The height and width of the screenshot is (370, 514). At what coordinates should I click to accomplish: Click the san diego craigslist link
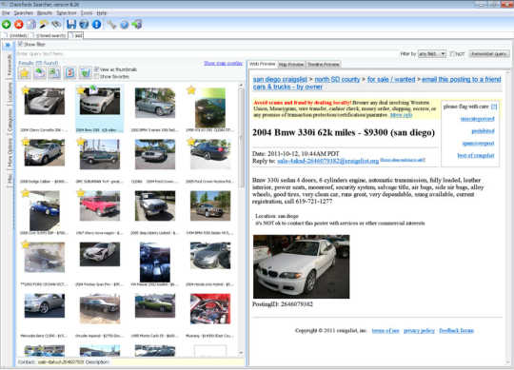click(280, 79)
